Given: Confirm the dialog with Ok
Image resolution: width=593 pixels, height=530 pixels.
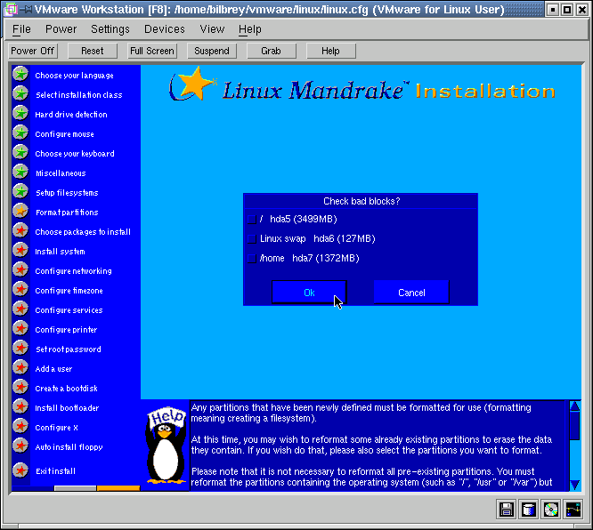Looking at the screenshot, I should (x=309, y=293).
